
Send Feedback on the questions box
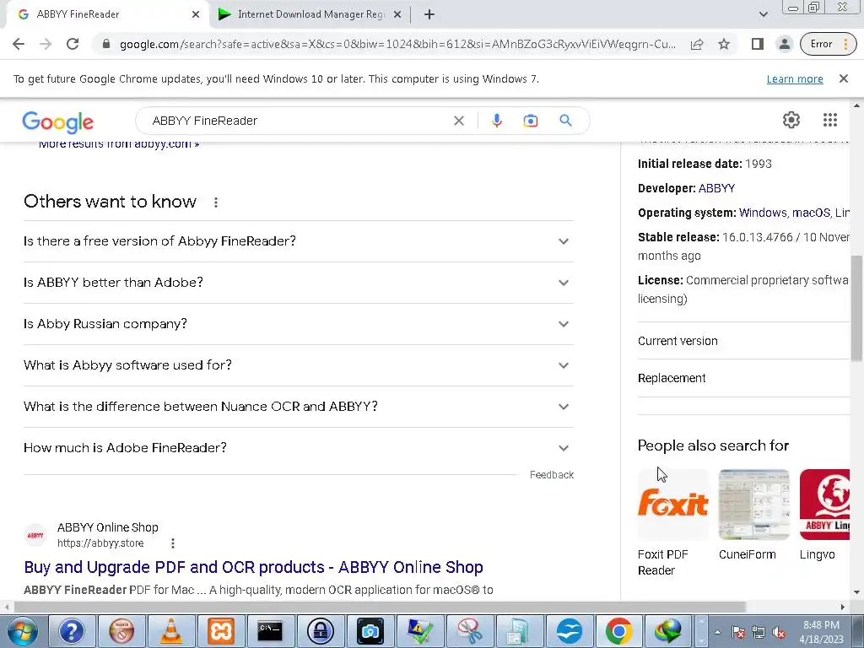point(552,475)
